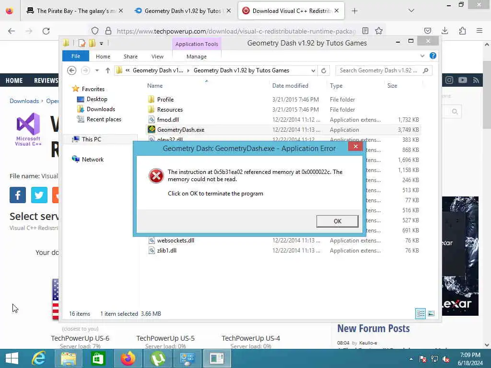The height and width of the screenshot is (368, 491).
Task: Click HOME in TechPowerUp navigation bar
Action: 14,80
